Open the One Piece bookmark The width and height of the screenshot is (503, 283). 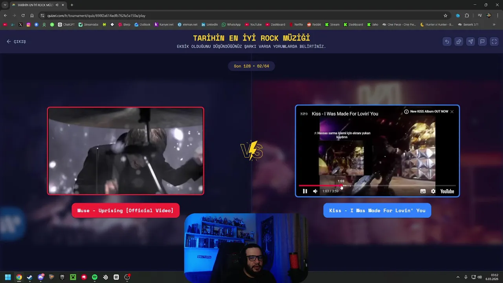[399, 24]
